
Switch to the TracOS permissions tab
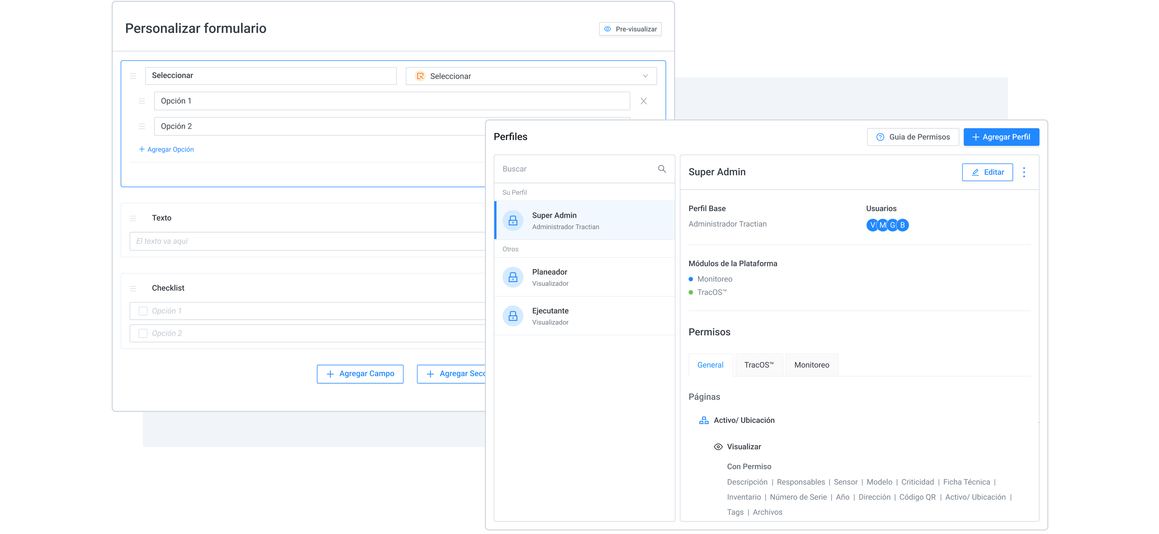click(759, 365)
